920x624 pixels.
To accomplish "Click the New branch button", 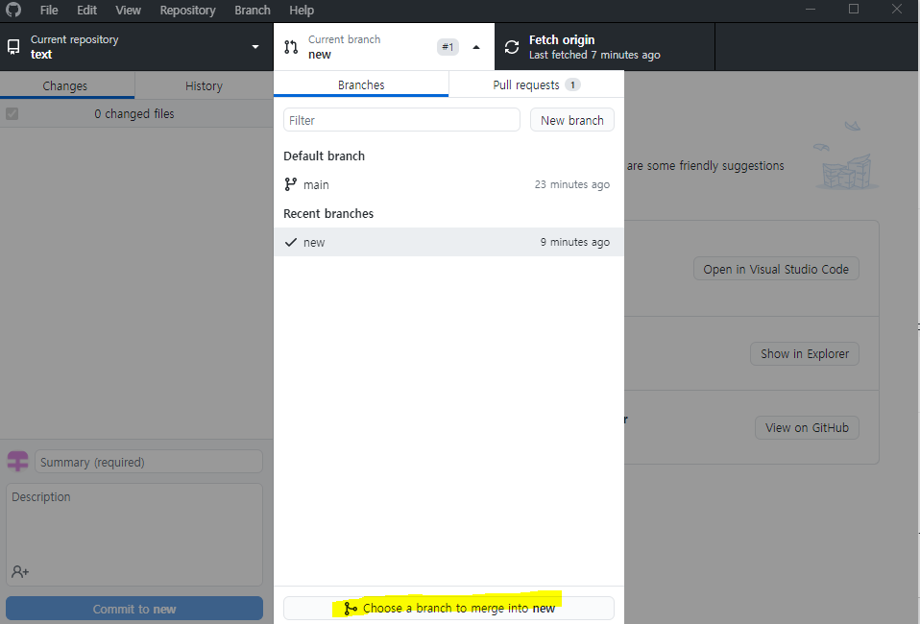I will click(572, 120).
